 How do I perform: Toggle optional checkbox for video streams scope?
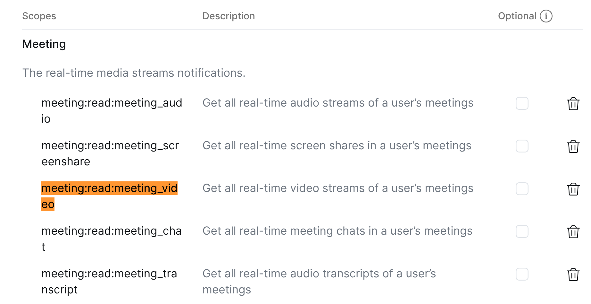522,189
